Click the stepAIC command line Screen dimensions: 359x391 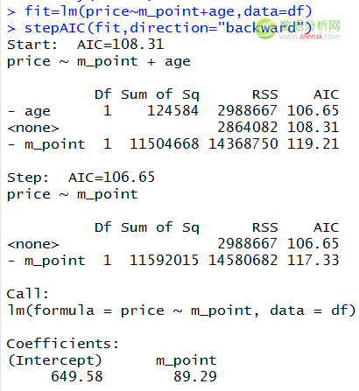pyautogui.click(x=159, y=28)
